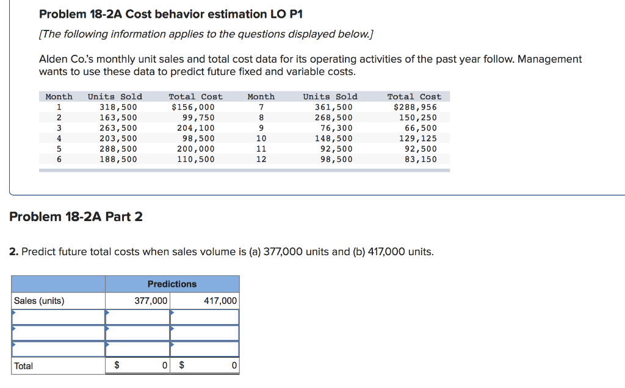Open the first row dropdown under the 417,000 column
The image size is (625, 388).
[x=204, y=317]
